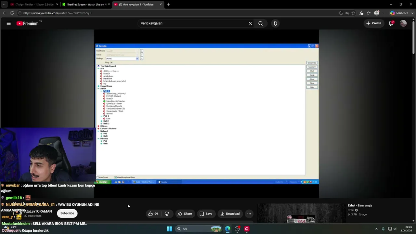Go back to the previous page
The image size is (416, 234).
click(4, 13)
